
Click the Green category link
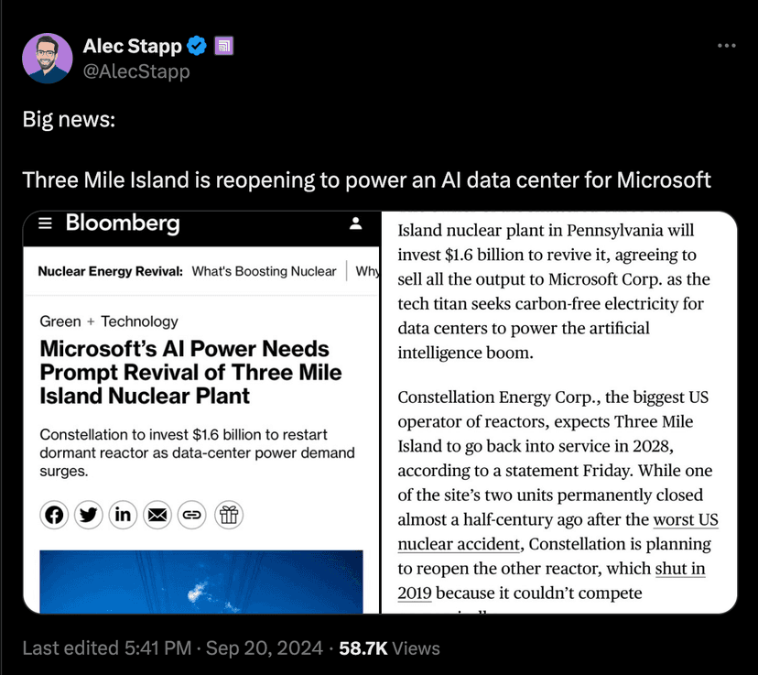click(x=60, y=321)
